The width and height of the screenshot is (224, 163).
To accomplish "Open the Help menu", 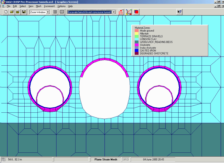I will click(70, 6).
